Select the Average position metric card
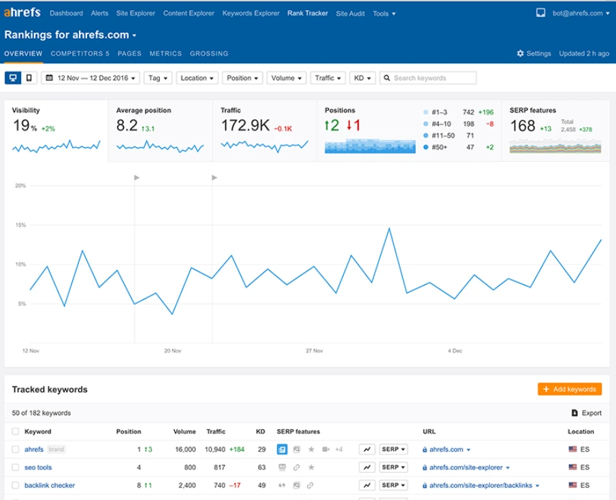The image size is (616, 500). tap(160, 131)
